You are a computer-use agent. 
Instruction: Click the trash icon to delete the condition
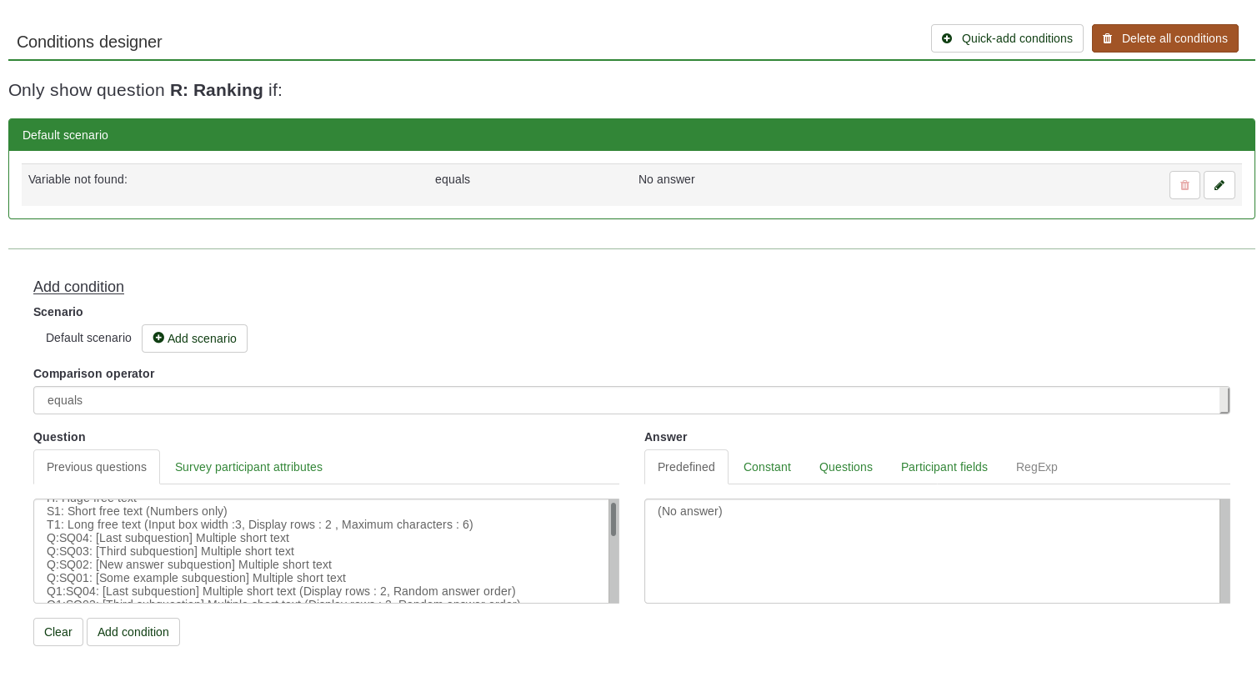click(1184, 185)
